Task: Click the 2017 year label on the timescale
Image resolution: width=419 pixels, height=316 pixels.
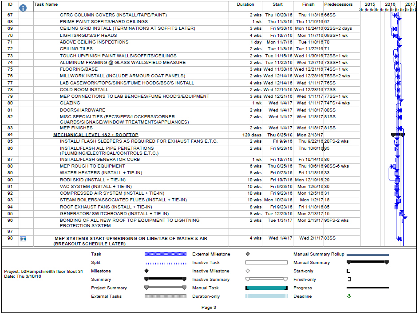Action: (x=410, y=4)
